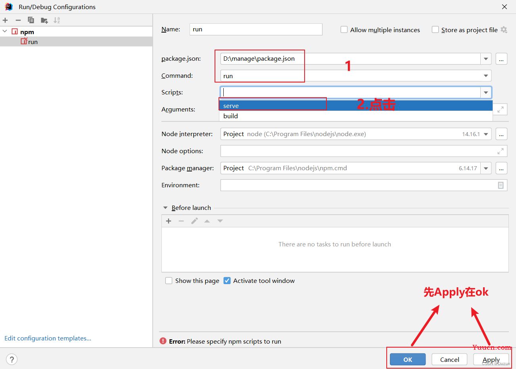516x369 pixels.
Task: Expand the Arguments field
Action: click(501, 110)
